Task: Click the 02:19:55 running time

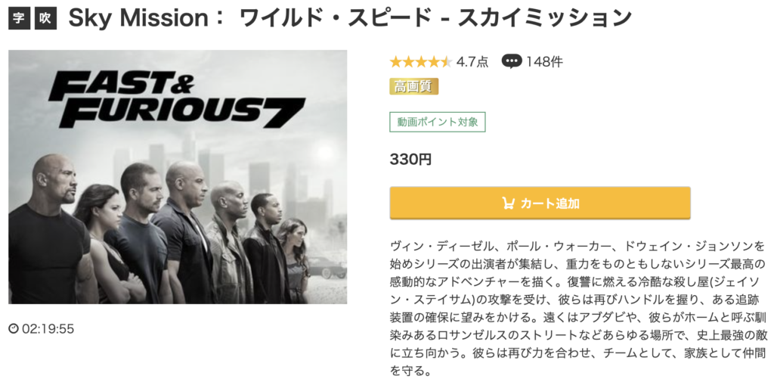Action: click(x=48, y=328)
